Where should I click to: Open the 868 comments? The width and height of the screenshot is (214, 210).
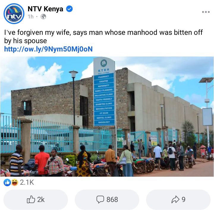pyautogui.click(x=112, y=200)
